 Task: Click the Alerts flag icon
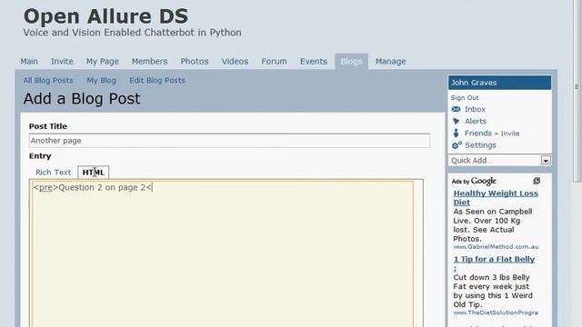coord(457,121)
